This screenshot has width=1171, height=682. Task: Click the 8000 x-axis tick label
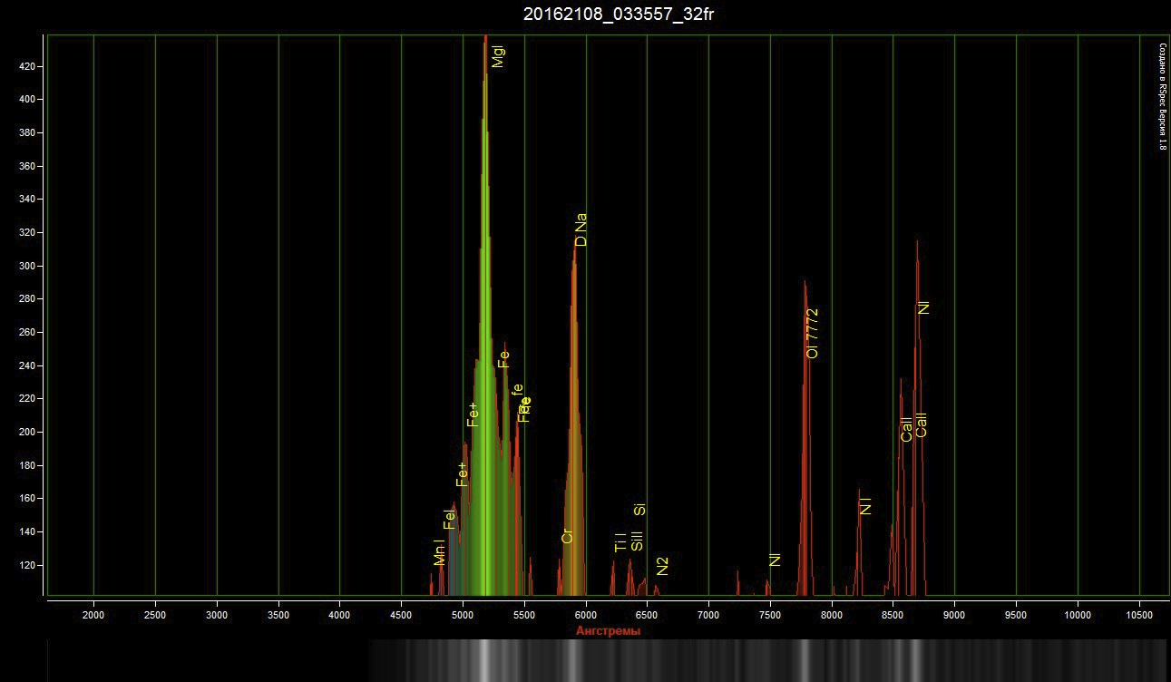(832, 615)
